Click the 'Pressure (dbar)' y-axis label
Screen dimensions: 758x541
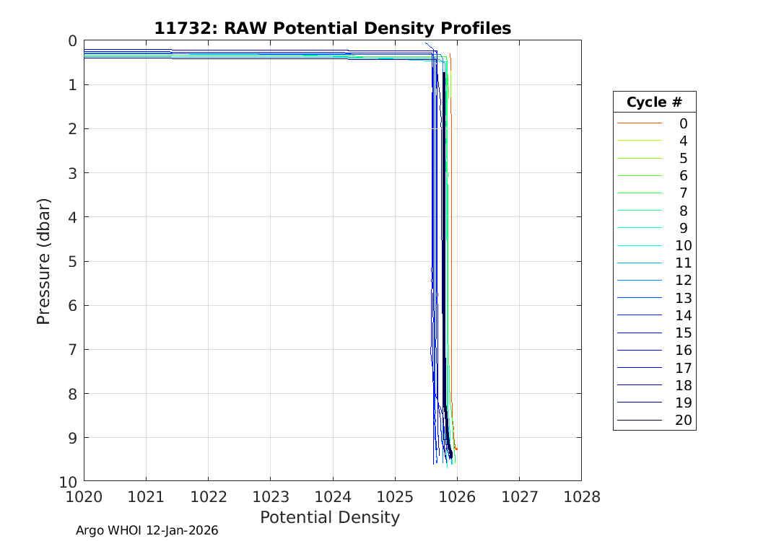[x=44, y=260]
